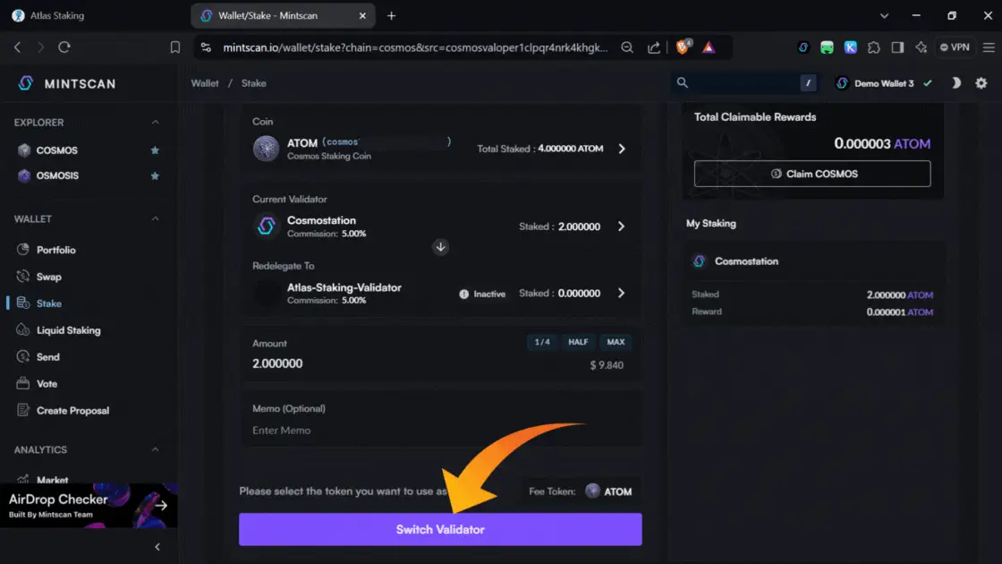
Task: Click the Create Proposal icon
Action: click(23, 411)
